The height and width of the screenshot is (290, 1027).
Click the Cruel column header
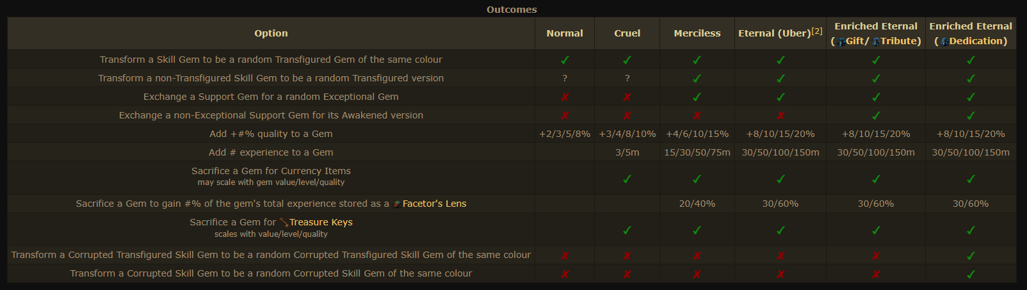627,33
